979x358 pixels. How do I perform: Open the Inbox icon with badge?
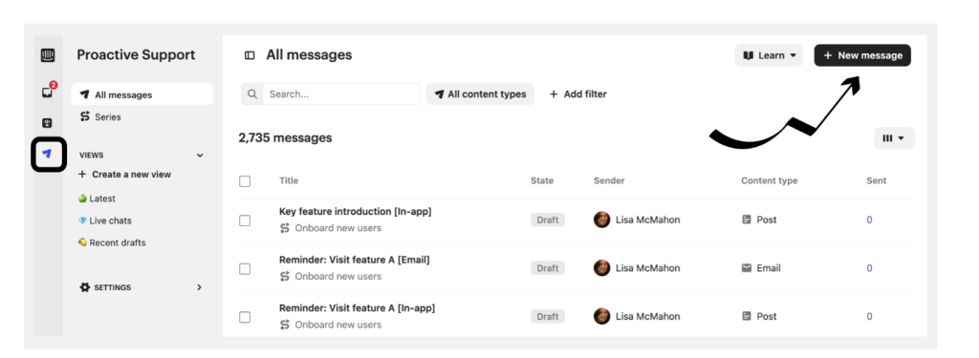pos(48,92)
